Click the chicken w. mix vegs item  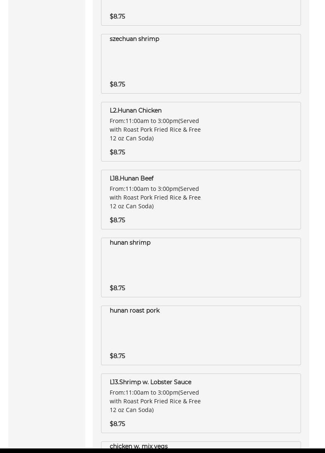[x=138, y=446]
